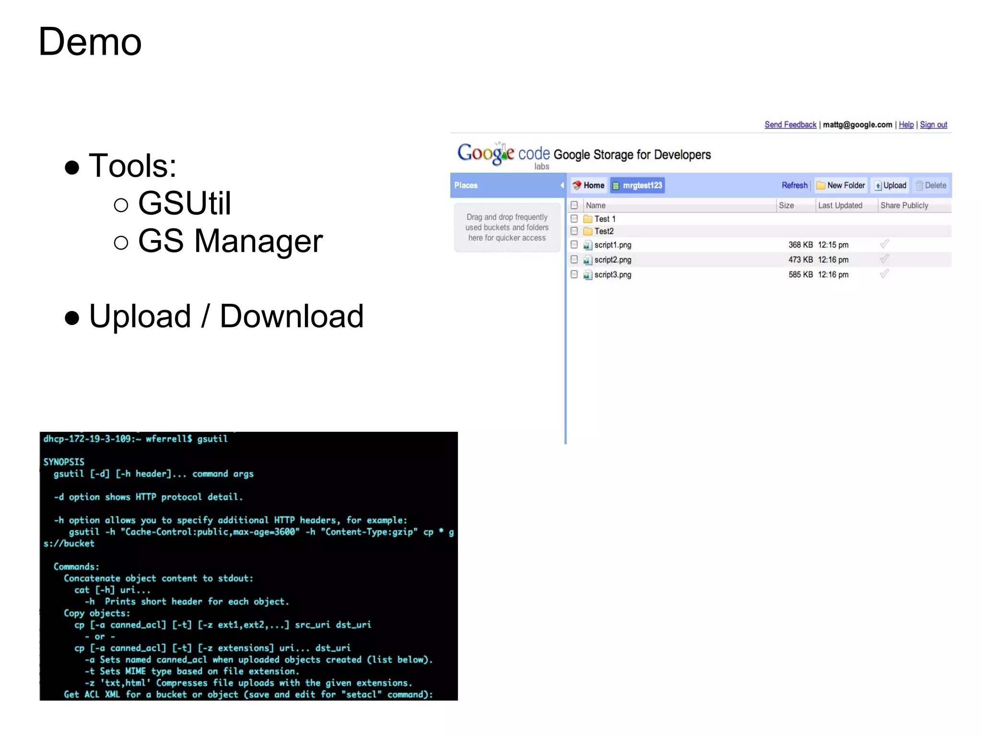The image size is (982, 736).
Task: Open the Help link
Action: 906,125
